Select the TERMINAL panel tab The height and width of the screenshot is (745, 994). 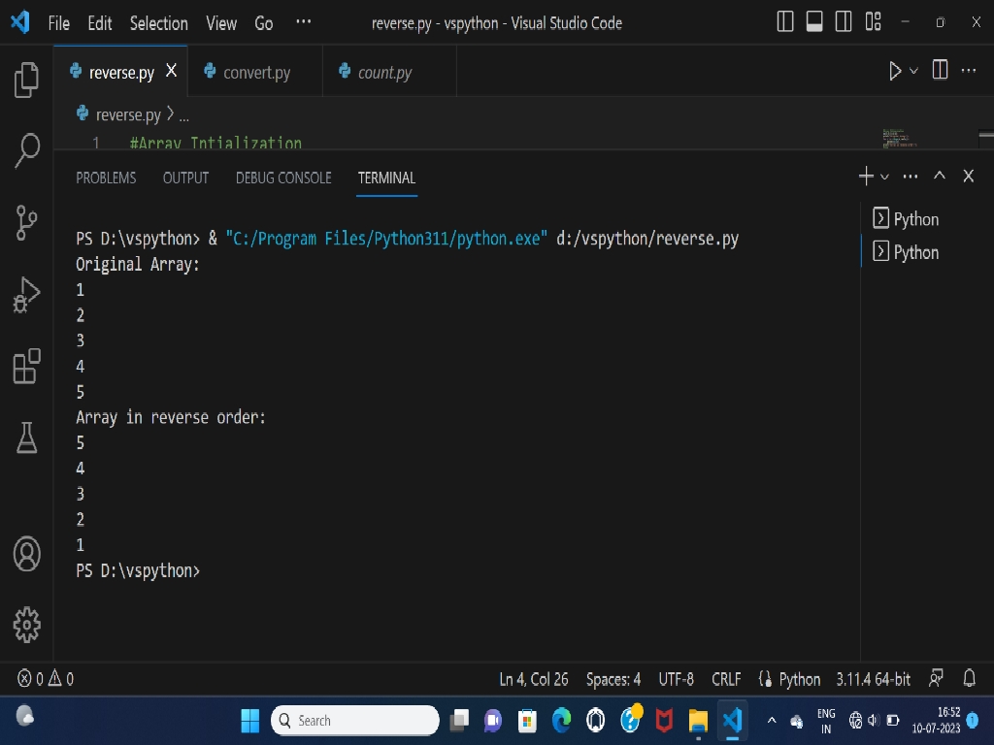(x=386, y=178)
